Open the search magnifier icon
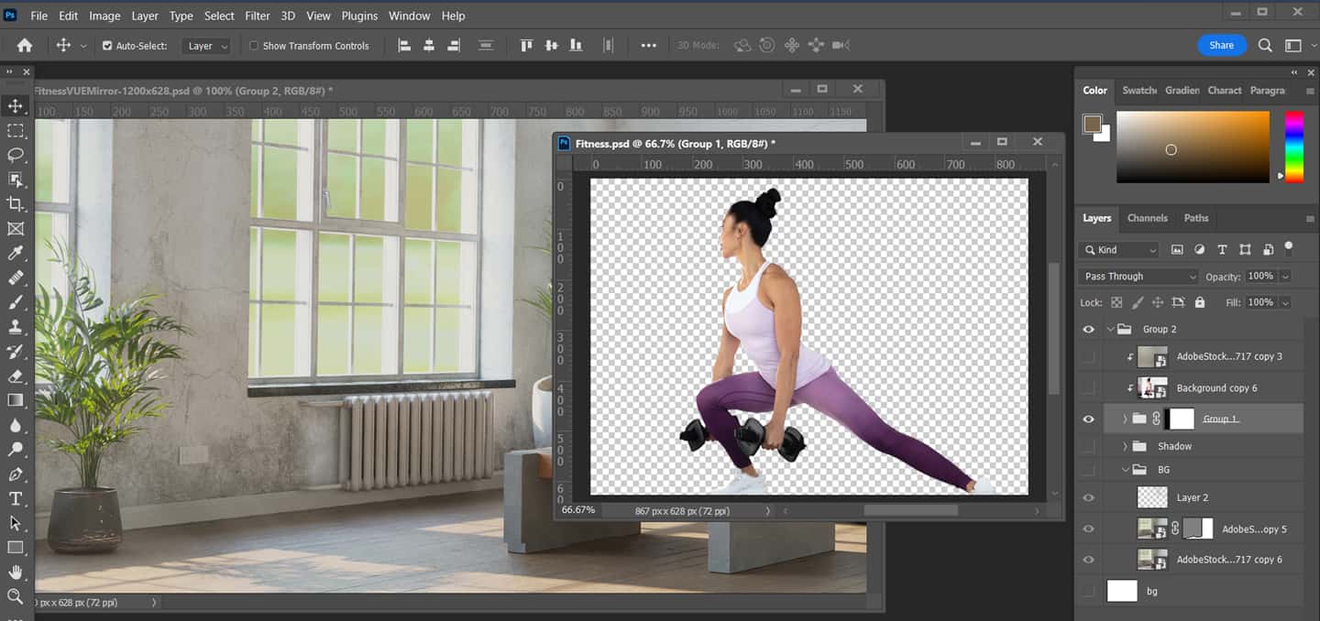This screenshot has height=621, width=1320. click(x=1265, y=45)
